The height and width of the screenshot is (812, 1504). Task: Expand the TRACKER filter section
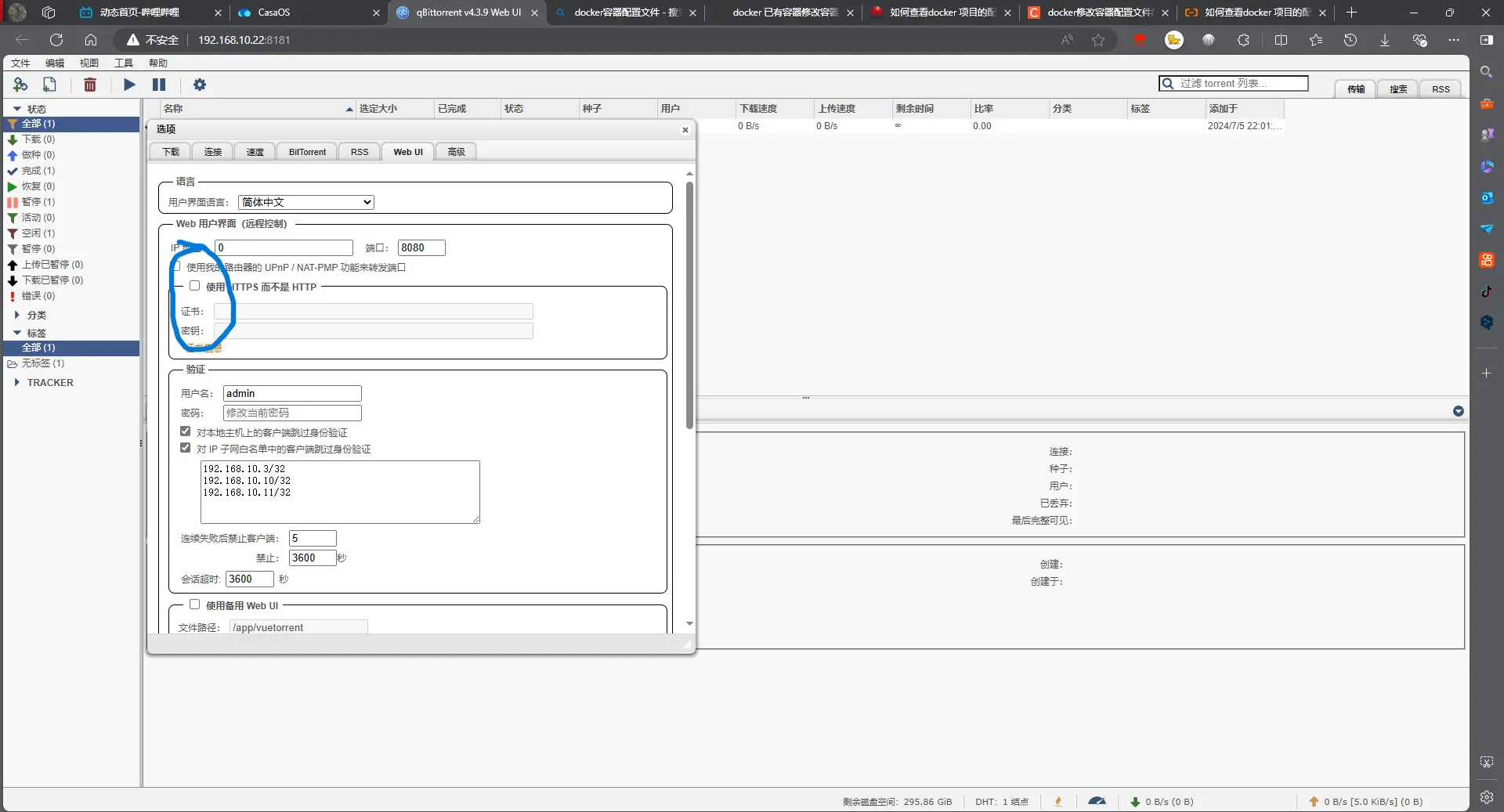coord(17,382)
